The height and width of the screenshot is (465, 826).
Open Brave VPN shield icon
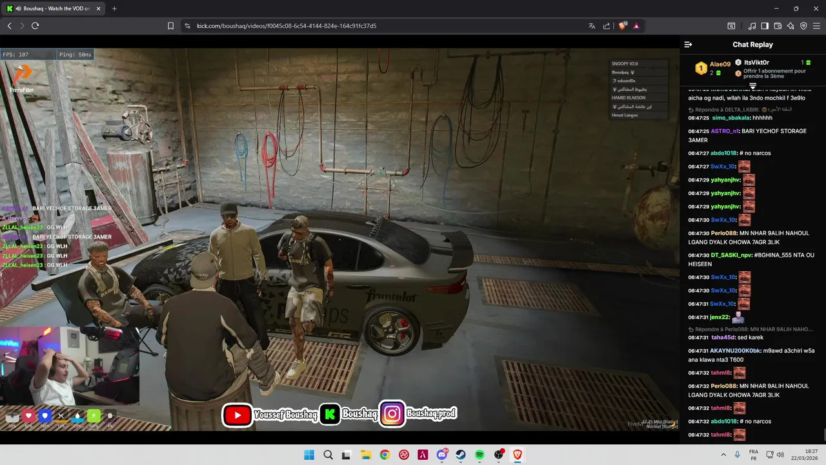[x=803, y=26]
